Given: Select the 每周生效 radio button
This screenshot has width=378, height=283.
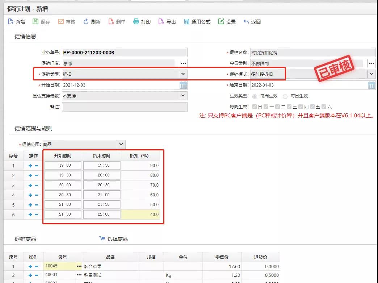Looking at the screenshot, I should pos(255,96).
